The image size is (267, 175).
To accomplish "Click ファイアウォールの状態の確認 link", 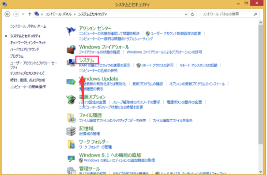I will tap(99, 52).
